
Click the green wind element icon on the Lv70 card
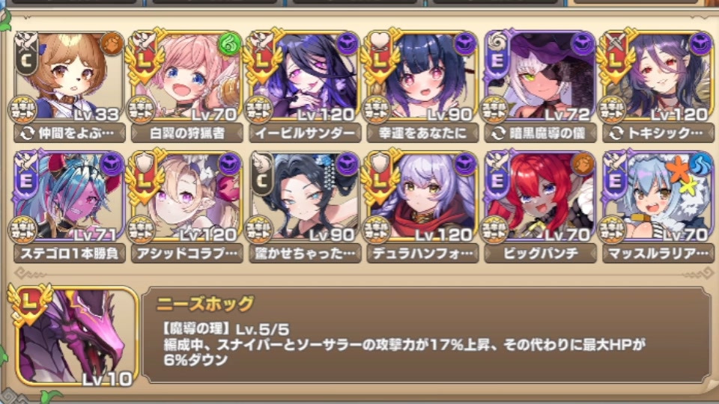(x=229, y=44)
